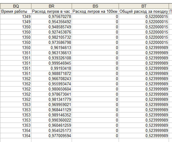
Task: Select cell with value 0,954525173
Action: pyautogui.click(x=52, y=130)
